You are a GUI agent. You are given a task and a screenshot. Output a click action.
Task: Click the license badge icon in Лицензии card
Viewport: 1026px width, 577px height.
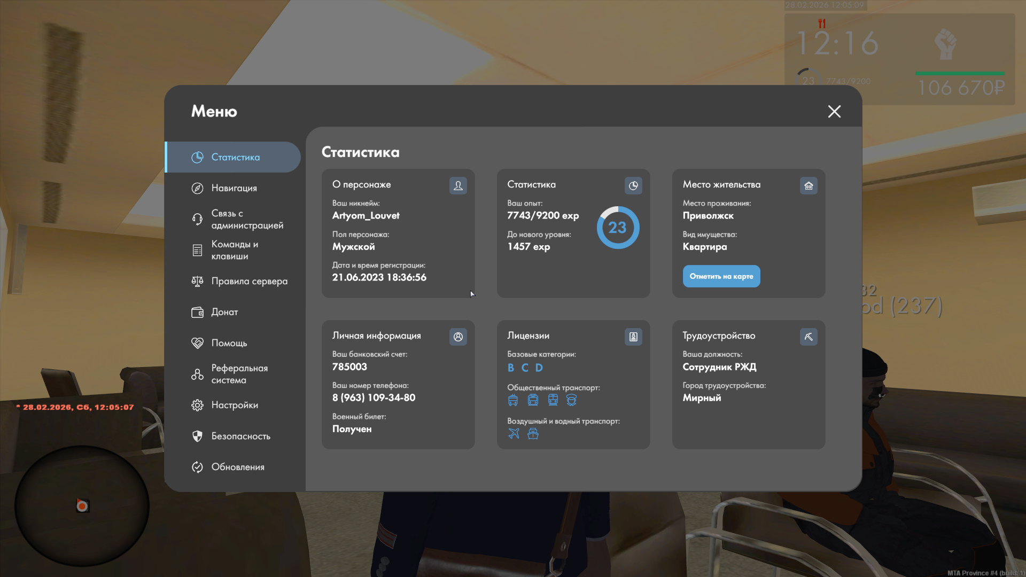click(633, 337)
